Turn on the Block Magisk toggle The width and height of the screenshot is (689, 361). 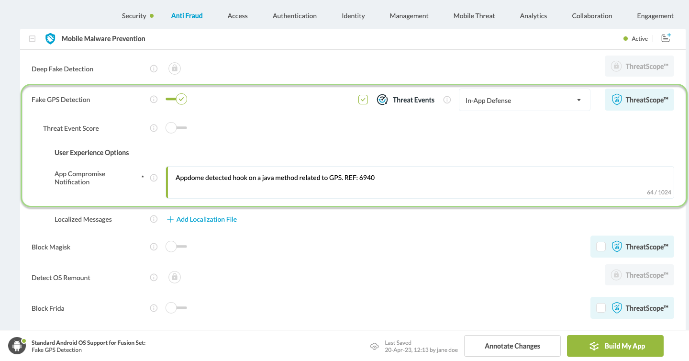point(176,247)
